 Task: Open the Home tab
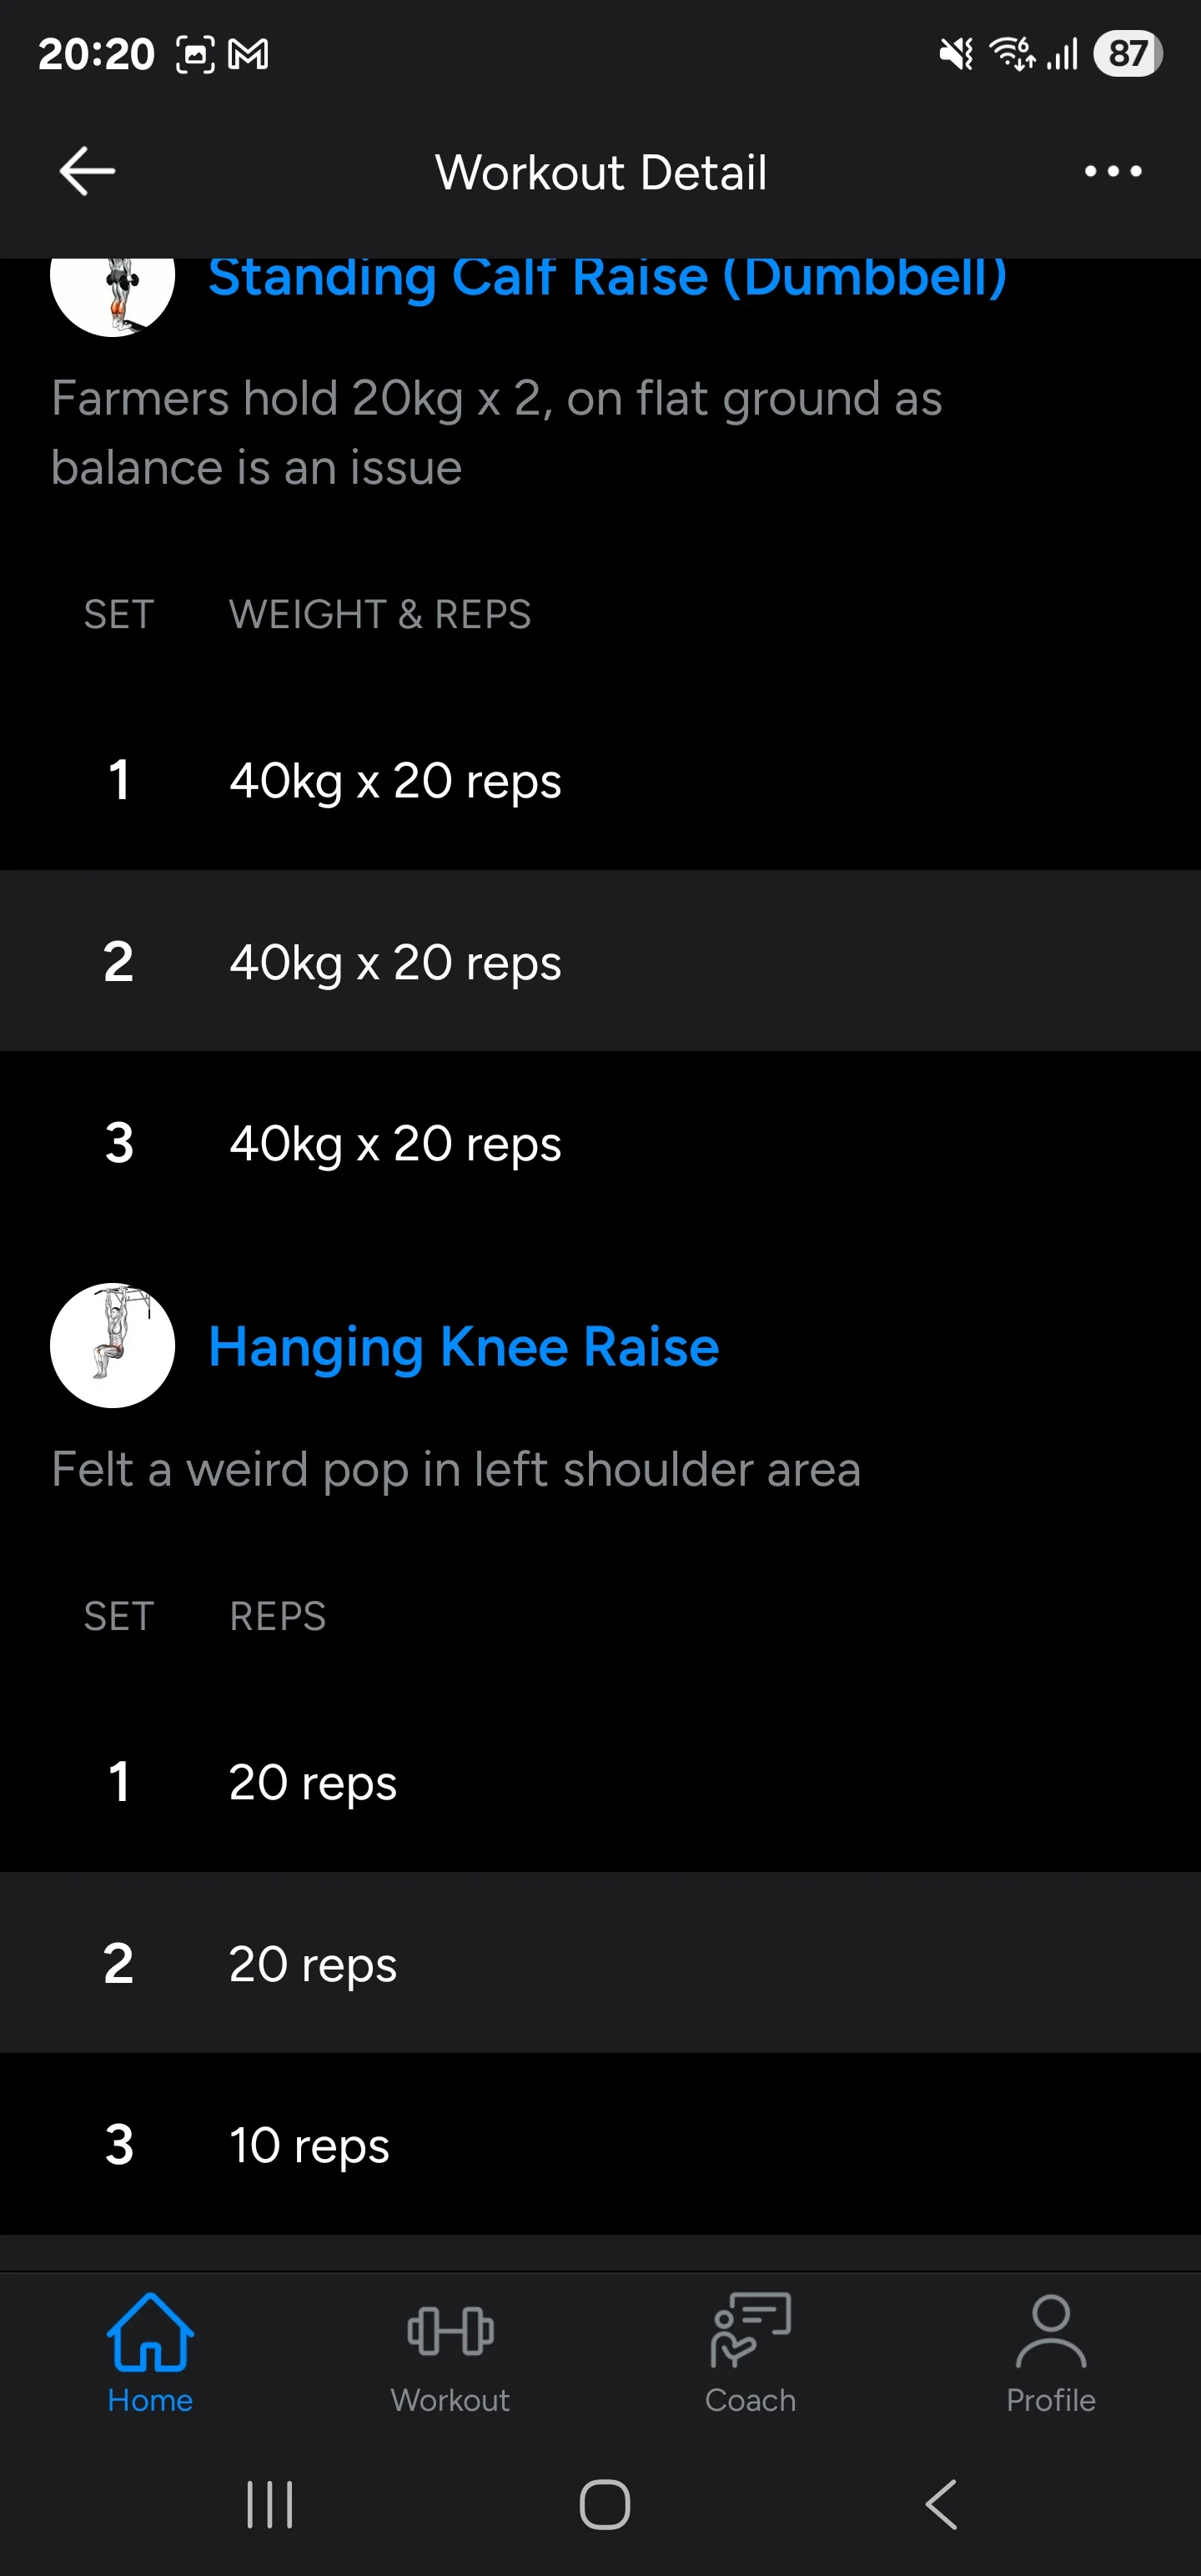(x=150, y=2350)
